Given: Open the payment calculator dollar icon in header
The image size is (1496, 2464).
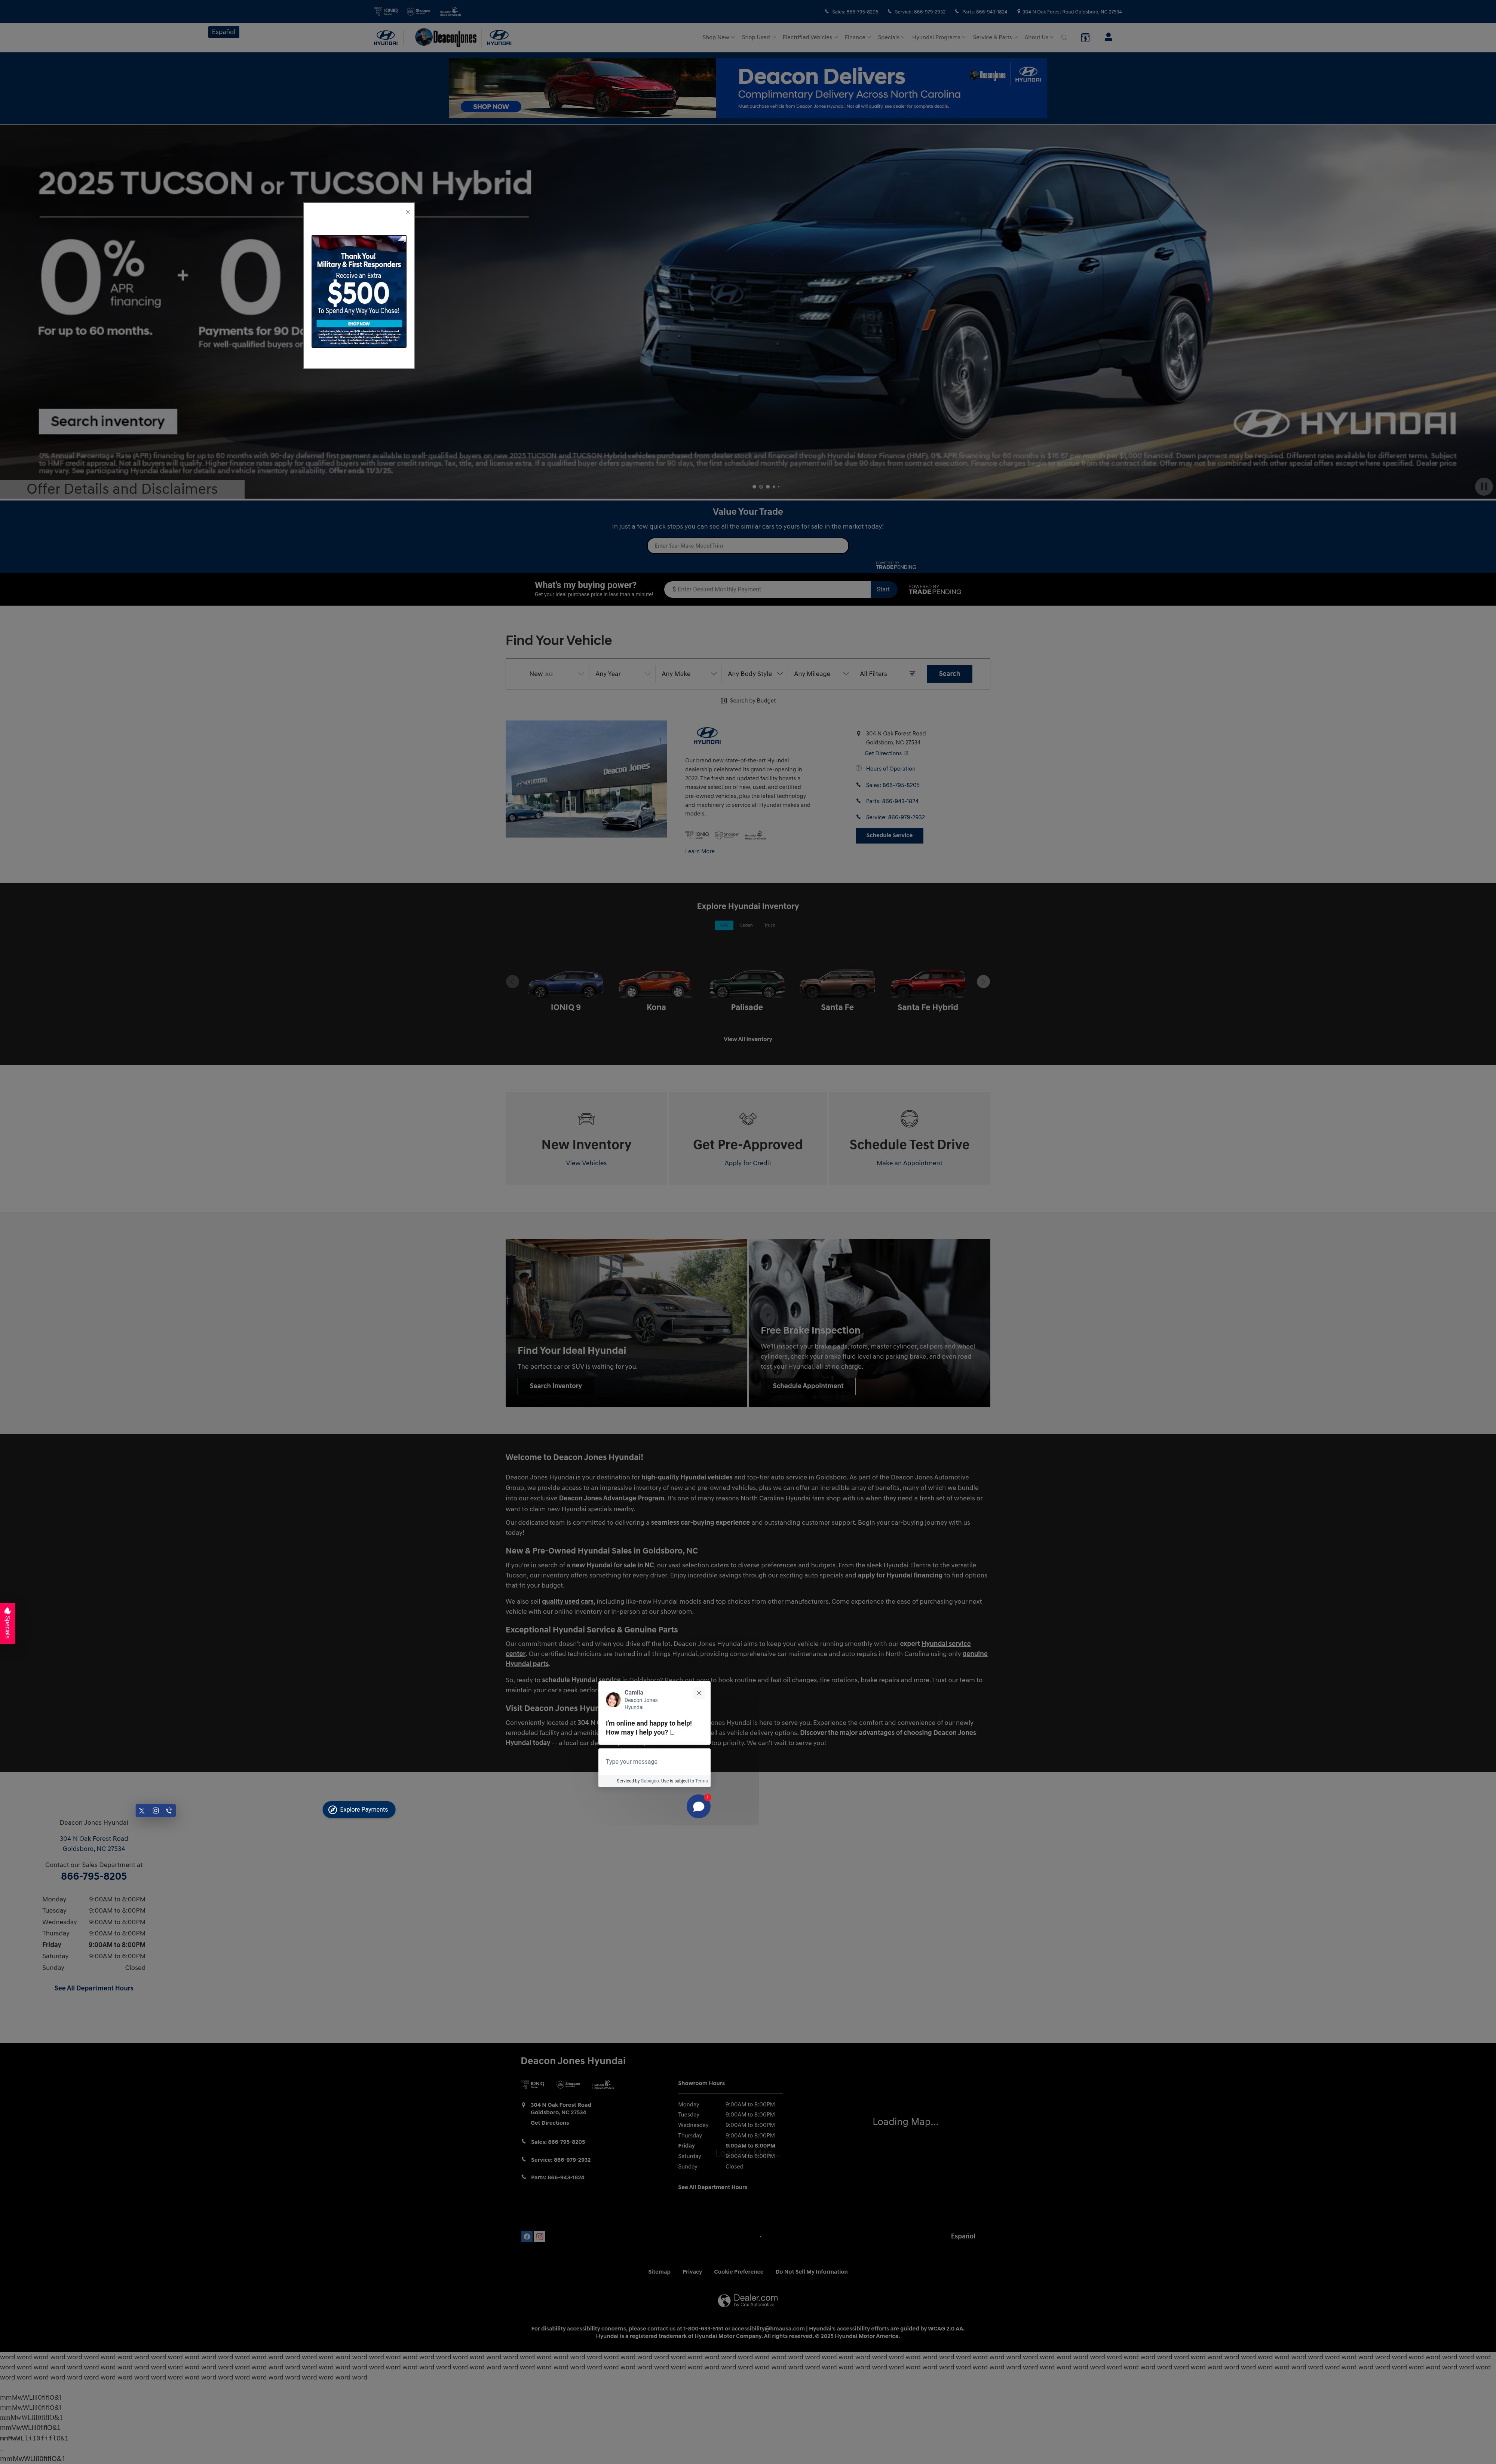Looking at the screenshot, I should pos(1085,38).
